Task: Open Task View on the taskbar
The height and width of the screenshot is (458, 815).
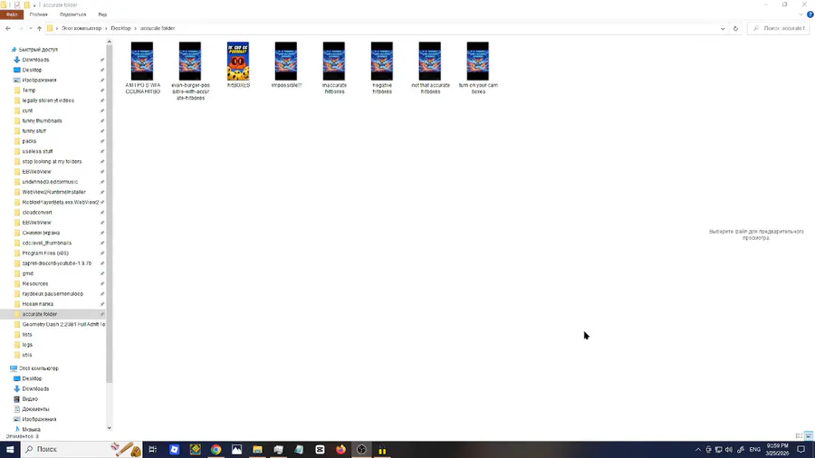Action: 153,450
